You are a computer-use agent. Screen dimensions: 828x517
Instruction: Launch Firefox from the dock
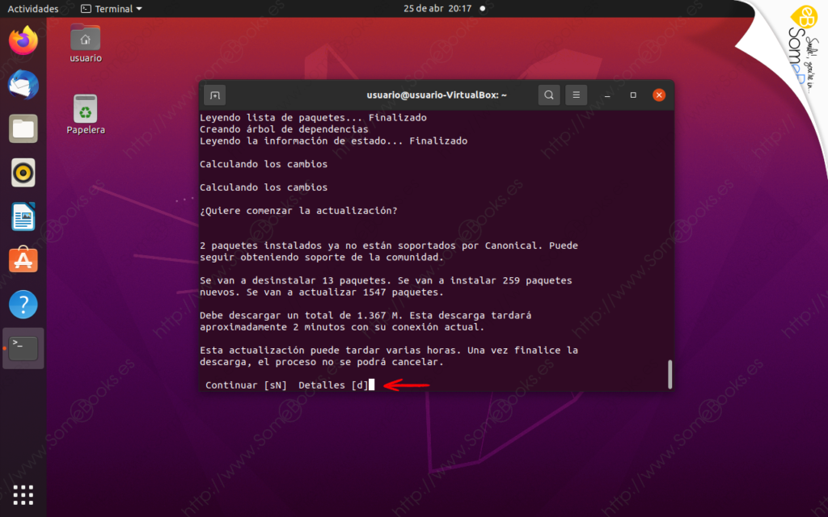coord(23,40)
